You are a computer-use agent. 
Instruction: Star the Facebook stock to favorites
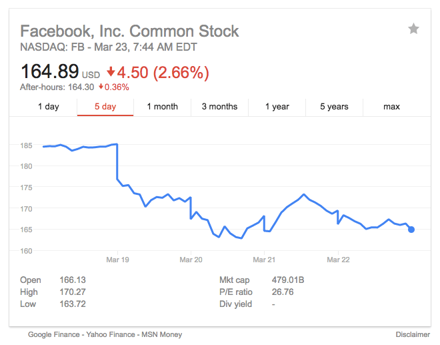click(413, 29)
